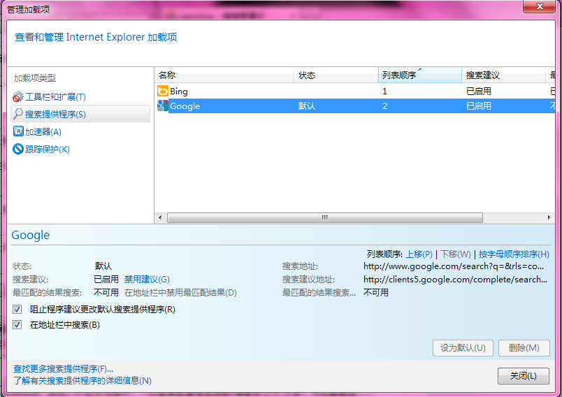562x397 pixels.
Task: Click the horizontal scrollbar thumb
Action: [325, 217]
